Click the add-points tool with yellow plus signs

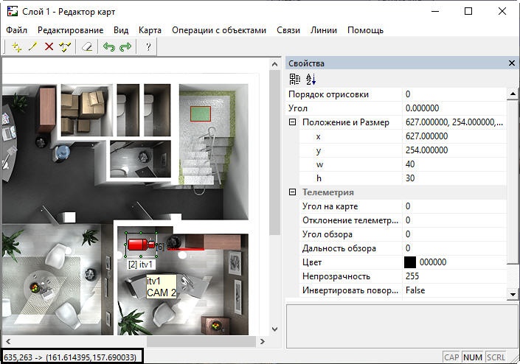pos(17,47)
